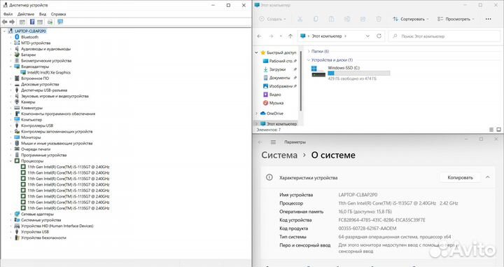Switch to large icons view in Explorer status bar
504x267 pixels.
coord(498,130)
